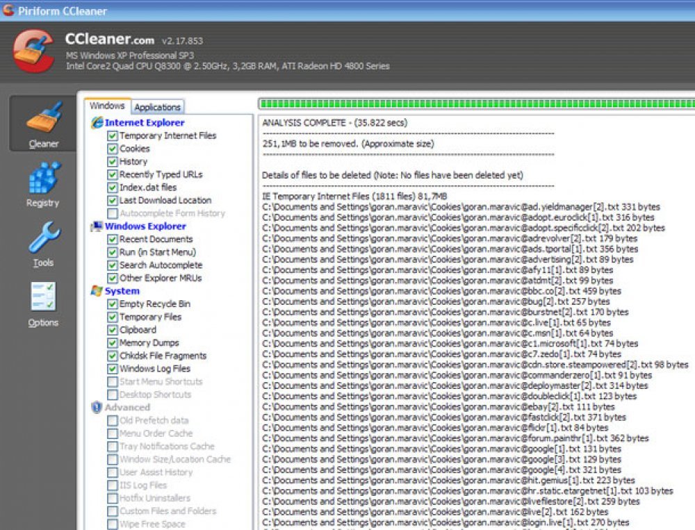Click the Windows Explorer group icon
695x530 pixels.
point(96,226)
